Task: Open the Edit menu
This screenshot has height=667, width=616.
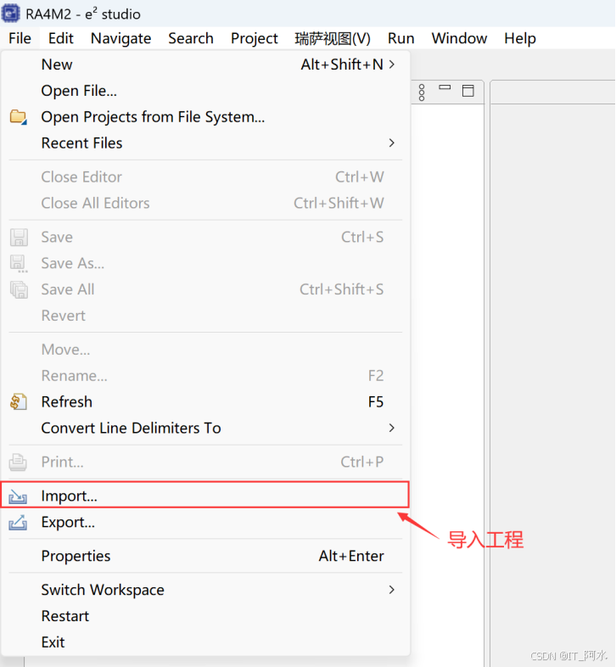Action: (x=61, y=38)
